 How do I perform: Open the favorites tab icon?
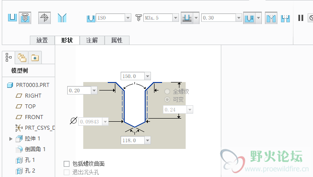pos(35,58)
